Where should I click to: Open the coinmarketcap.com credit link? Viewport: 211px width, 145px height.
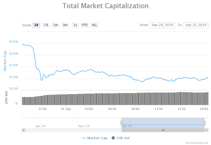197,143
